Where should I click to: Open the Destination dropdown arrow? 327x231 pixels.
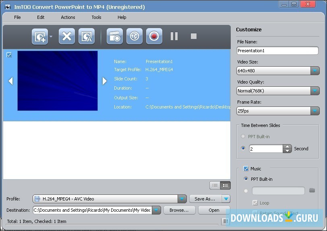point(157,210)
